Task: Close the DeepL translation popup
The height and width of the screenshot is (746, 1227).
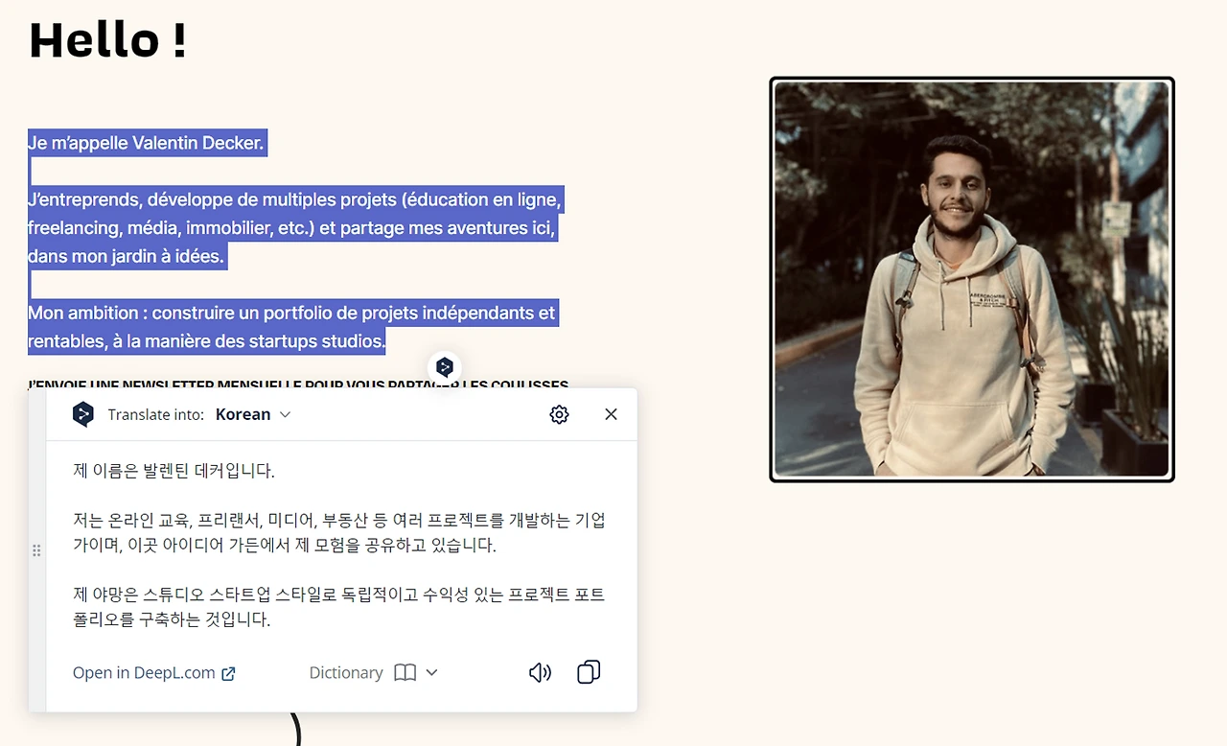Action: [611, 414]
